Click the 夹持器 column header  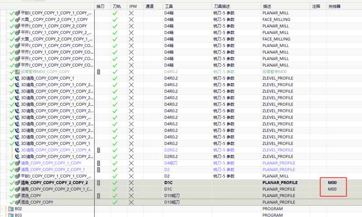[x=334, y=6]
